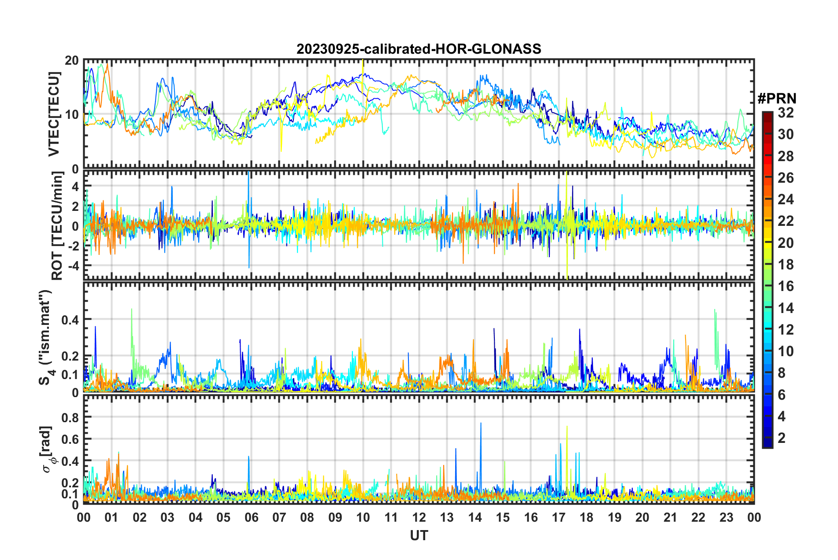Image resolution: width=838 pixels, height=560 pixels.
Task: Click x-axis tick label 03
Action: click(x=167, y=517)
